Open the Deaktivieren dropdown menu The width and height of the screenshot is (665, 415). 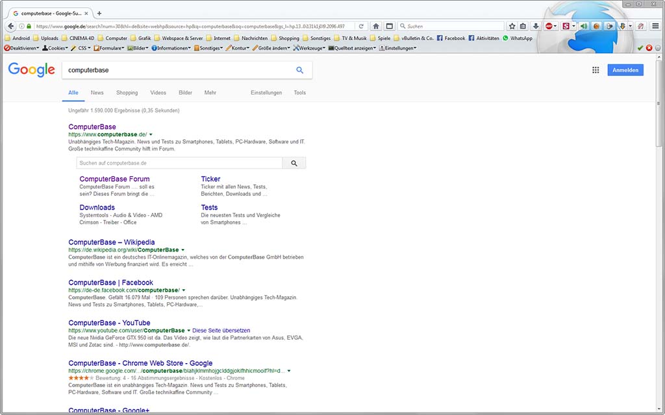click(x=21, y=48)
